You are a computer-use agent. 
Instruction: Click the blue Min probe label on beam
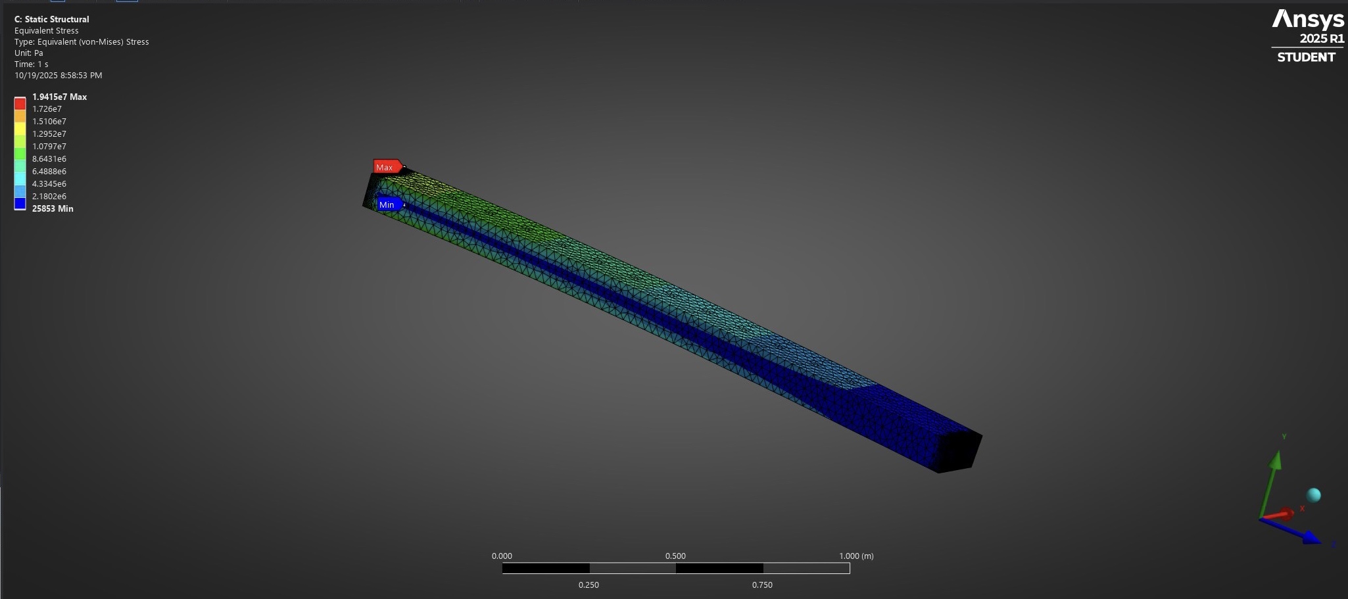(x=389, y=204)
